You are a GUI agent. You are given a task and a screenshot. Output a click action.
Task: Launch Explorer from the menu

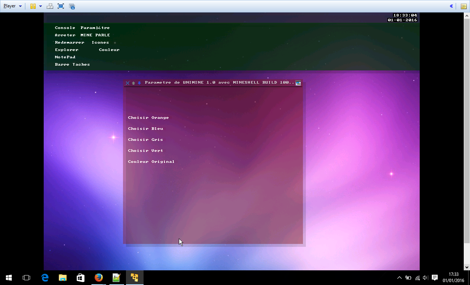[x=66, y=50]
